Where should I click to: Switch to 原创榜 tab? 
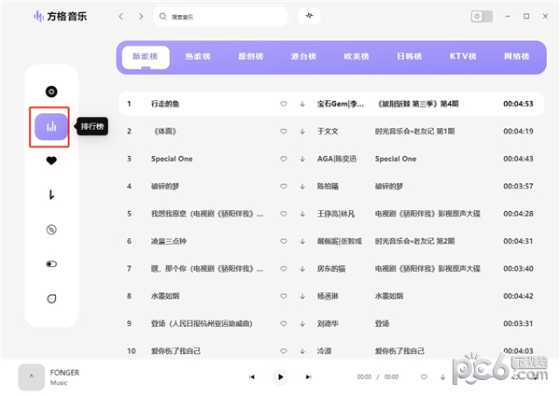click(x=251, y=56)
